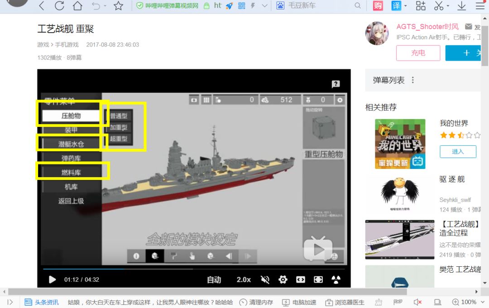Open the translate options dropdown arrow
The image size is (489, 308).
click(x=405, y=6)
